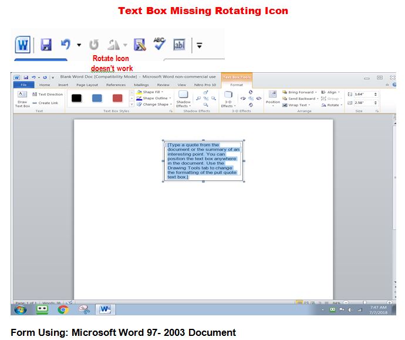Image resolution: width=405 pixels, height=340 pixels.
Task: Click Nudge Shadow Left icon
Action: pyautogui.click(x=198, y=98)
